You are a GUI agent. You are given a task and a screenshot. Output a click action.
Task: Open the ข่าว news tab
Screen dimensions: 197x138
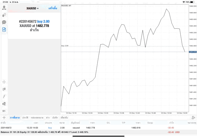click(x=48, y=118)
